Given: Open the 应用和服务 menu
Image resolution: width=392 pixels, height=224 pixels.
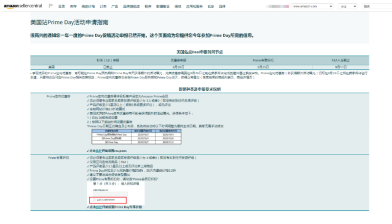Looking at the screenshot, I should 195,6.
